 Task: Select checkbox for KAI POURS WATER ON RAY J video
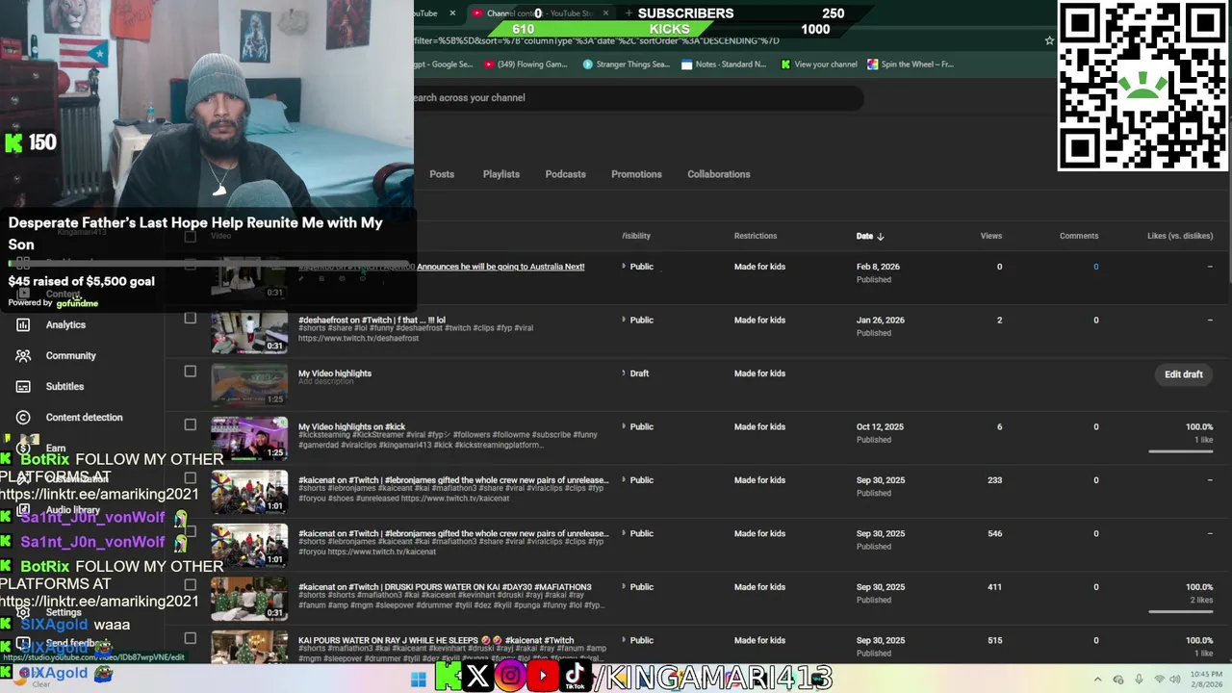click(x=191, y=638)
